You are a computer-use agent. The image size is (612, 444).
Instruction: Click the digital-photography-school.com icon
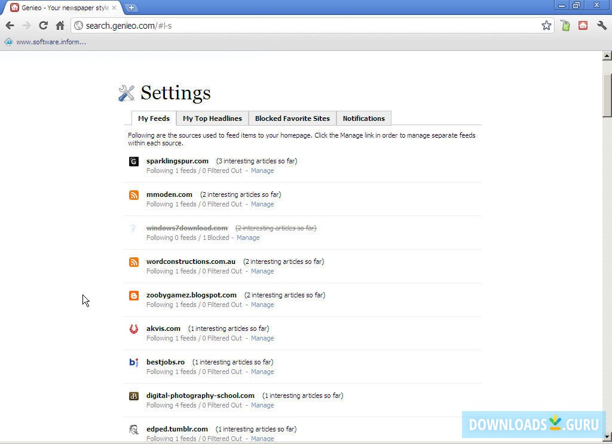[x=134, y=396]
